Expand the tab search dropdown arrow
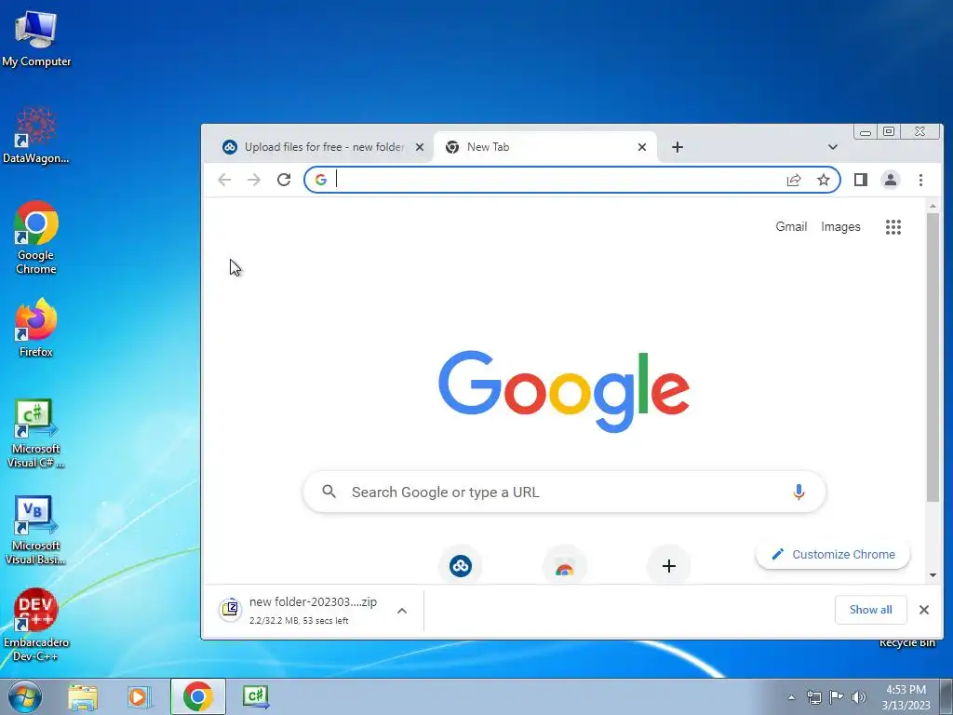Image resolution: width=953 pixels, height=715 pixels. 833,147
